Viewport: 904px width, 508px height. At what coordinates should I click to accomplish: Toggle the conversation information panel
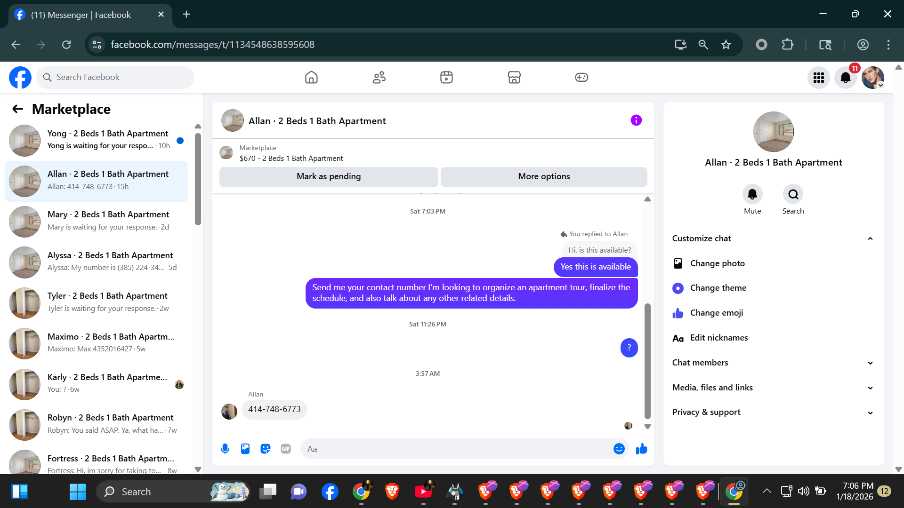pos(636,120)
